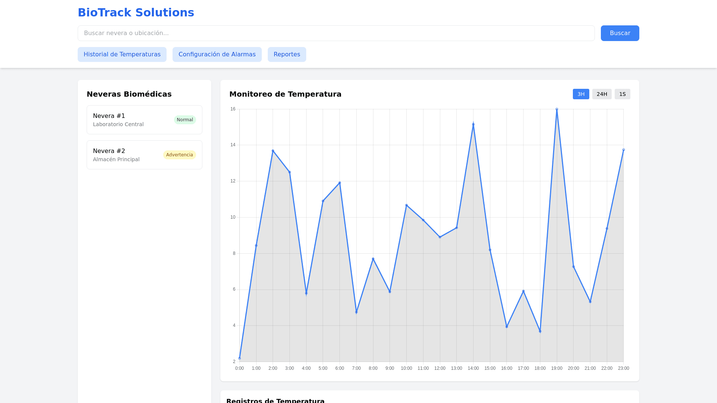Click the Buscar button
This screenshot has width=717, height=403.
coord(620,33)
